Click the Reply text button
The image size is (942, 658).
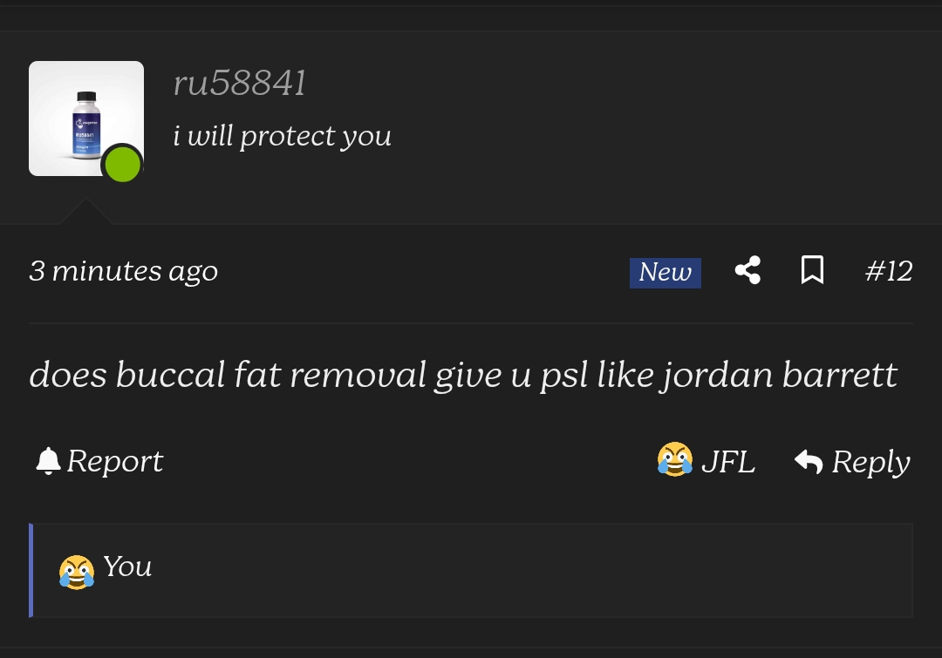point(871,462)
